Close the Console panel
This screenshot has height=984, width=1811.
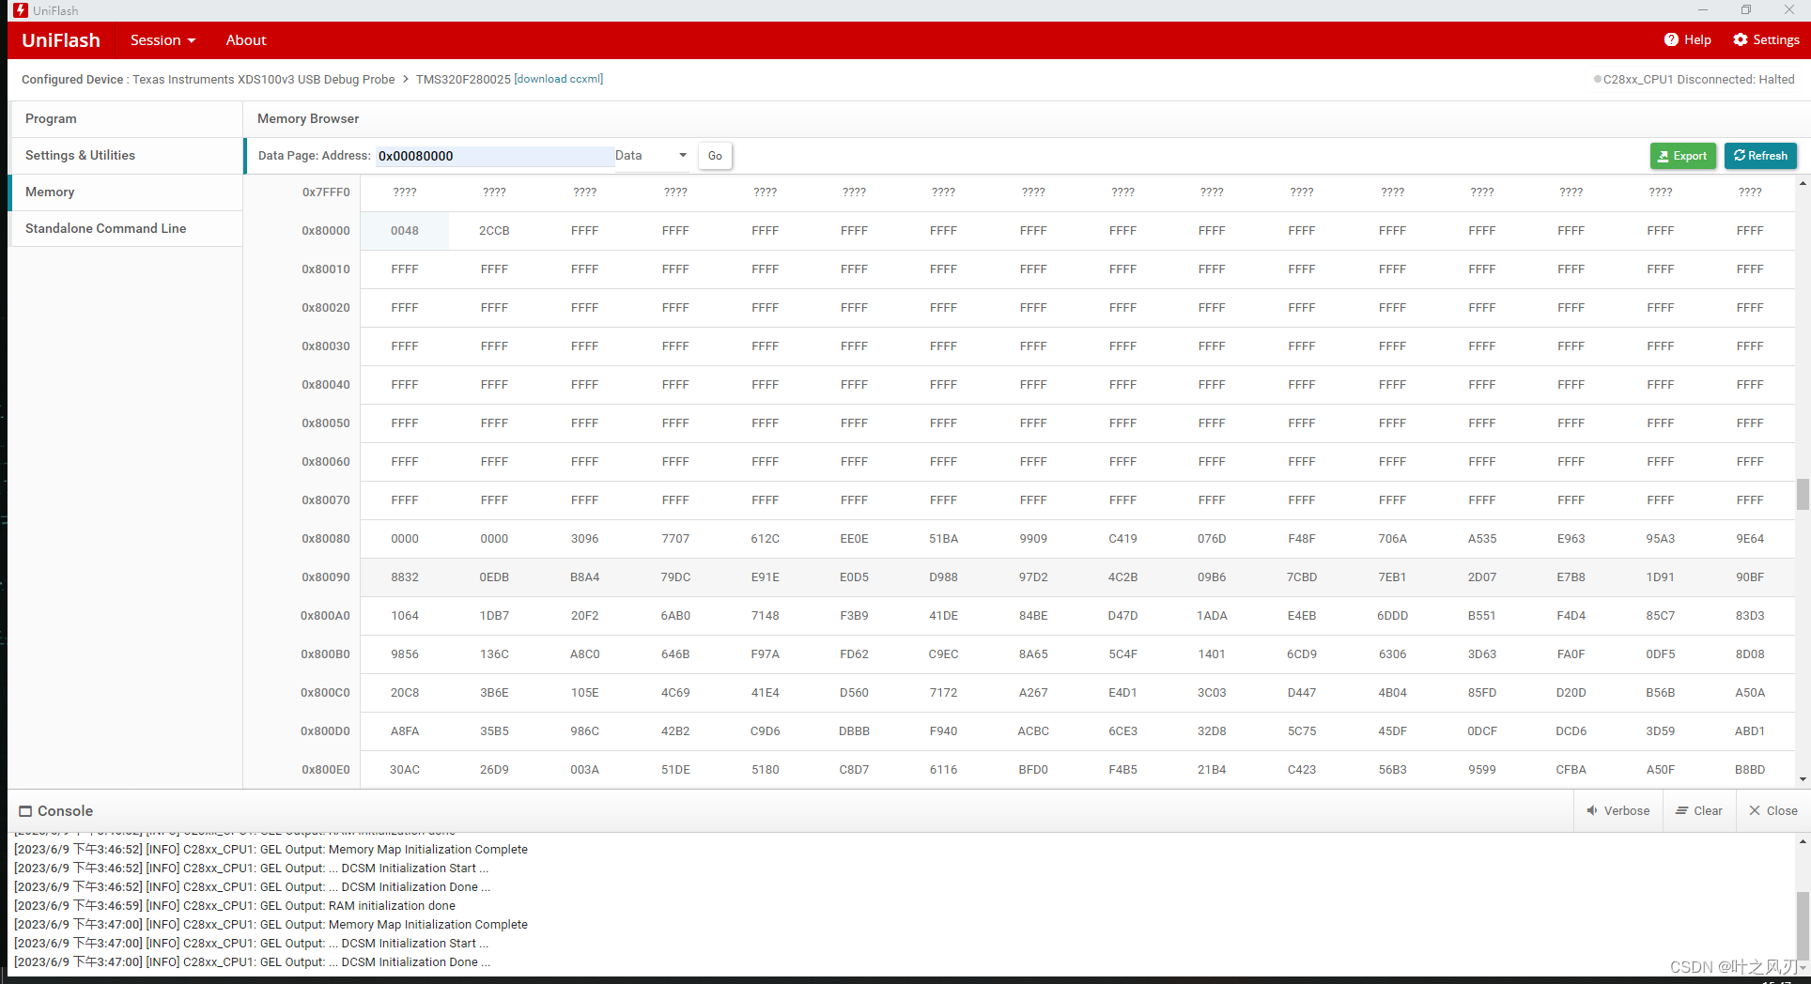(1773, 811)
